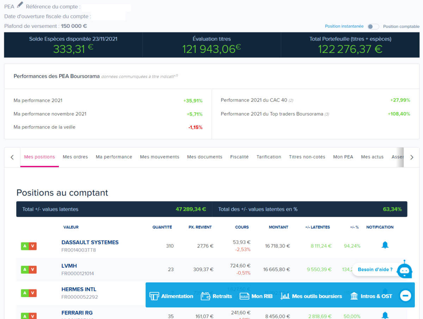Click the red V sell button for HERMES INTL
The width and height of the screenshot is (423, 319).
tap(33, 293)
